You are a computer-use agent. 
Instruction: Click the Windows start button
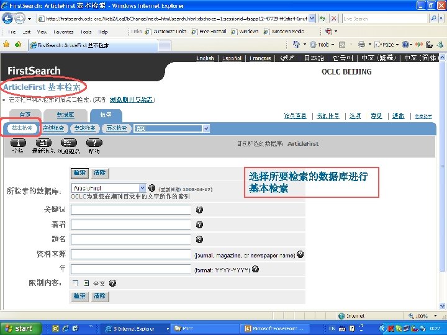pyautogui.click(x=20, y=329)
